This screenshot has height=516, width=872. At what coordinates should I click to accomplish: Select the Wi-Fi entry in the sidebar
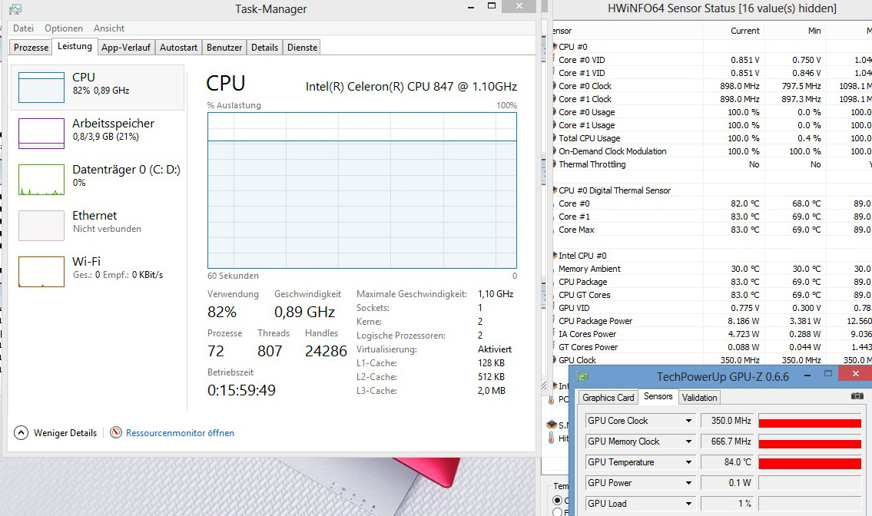(98, 272)
